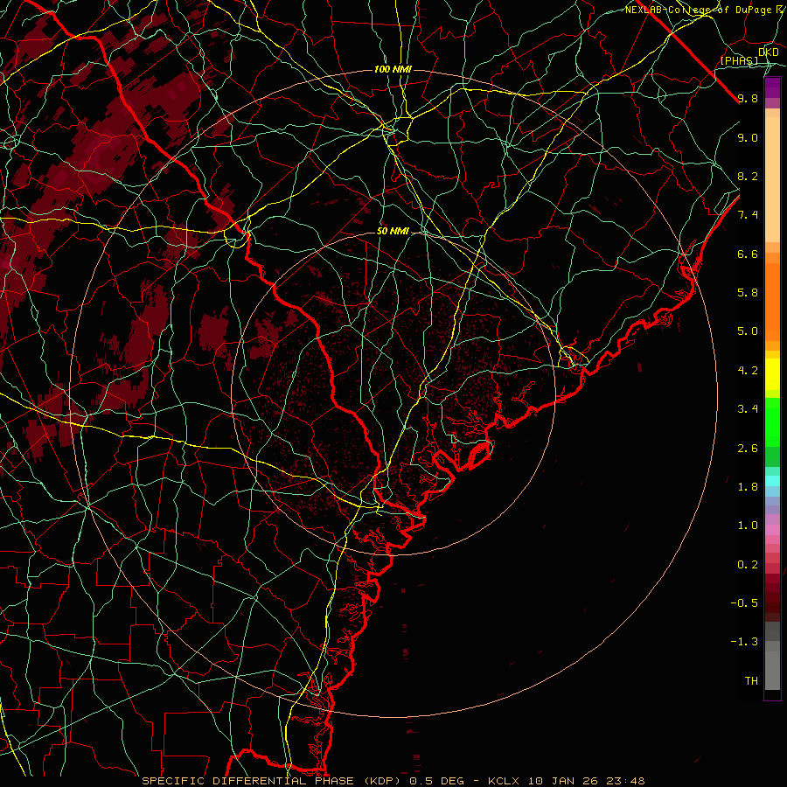Click the 3.4 value on the color scale

point(748,409)
